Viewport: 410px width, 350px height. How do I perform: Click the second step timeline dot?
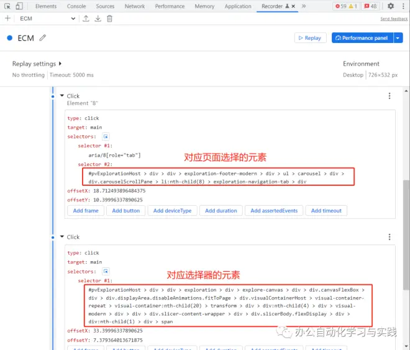click(x=53, y=237)
